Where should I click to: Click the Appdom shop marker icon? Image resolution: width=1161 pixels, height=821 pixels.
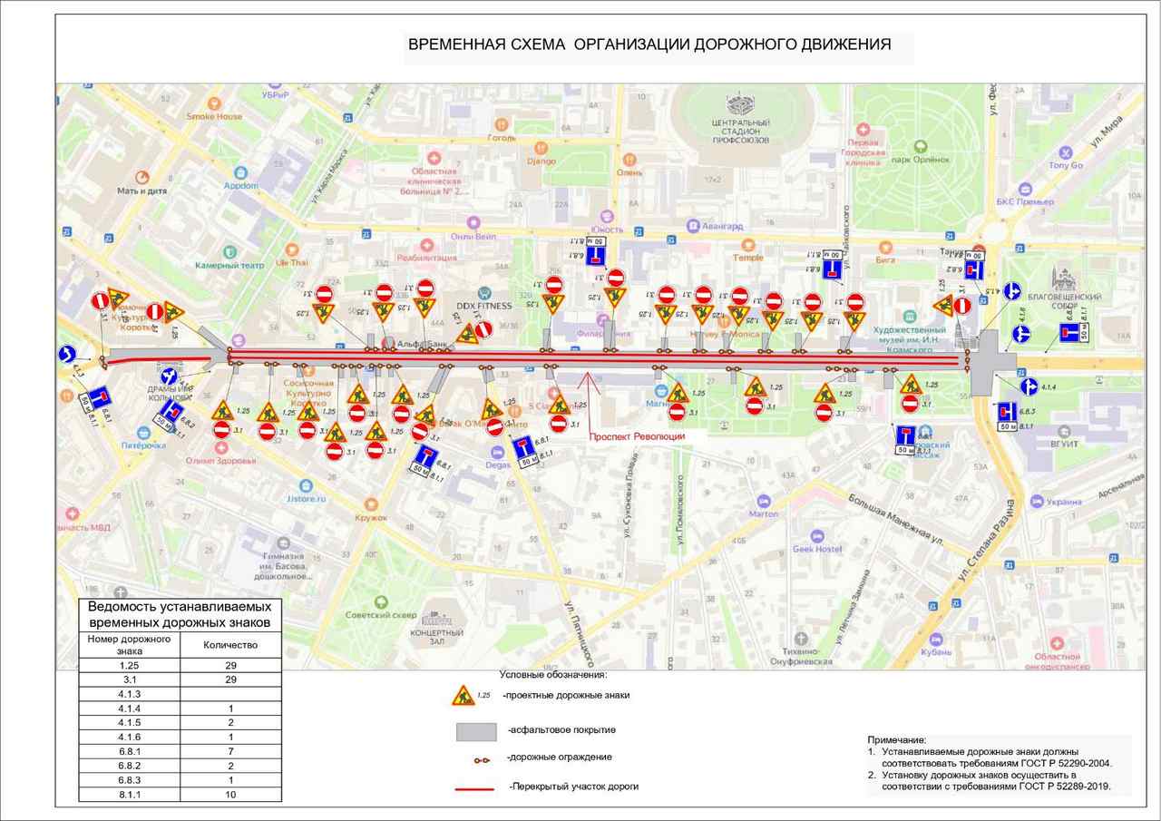[241, 171]
